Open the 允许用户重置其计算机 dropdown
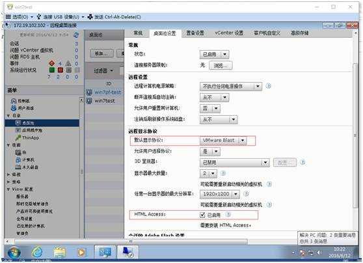Viewport: 363px width, 263px height. (210, 108)
